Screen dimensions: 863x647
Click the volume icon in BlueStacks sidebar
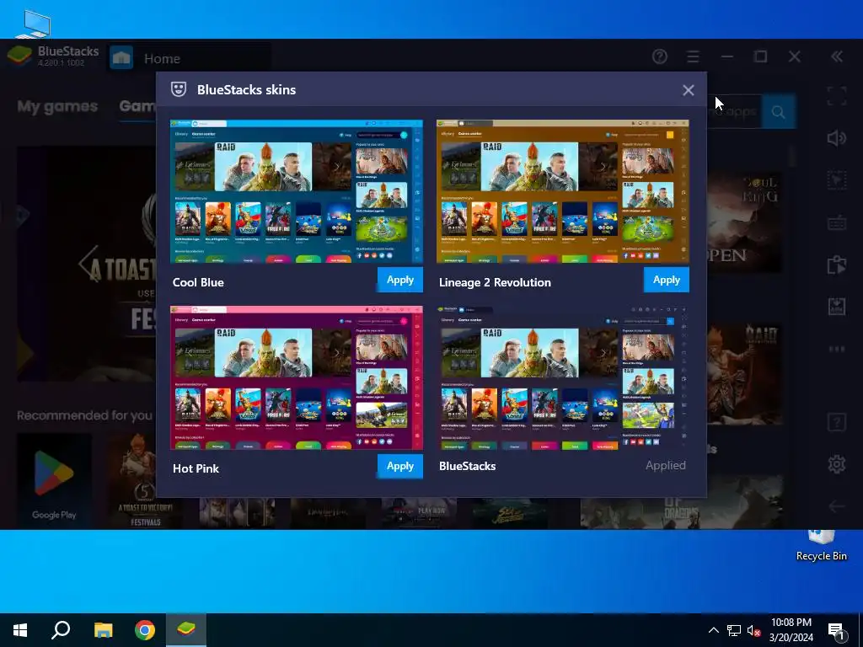click(x=837, y=137)
